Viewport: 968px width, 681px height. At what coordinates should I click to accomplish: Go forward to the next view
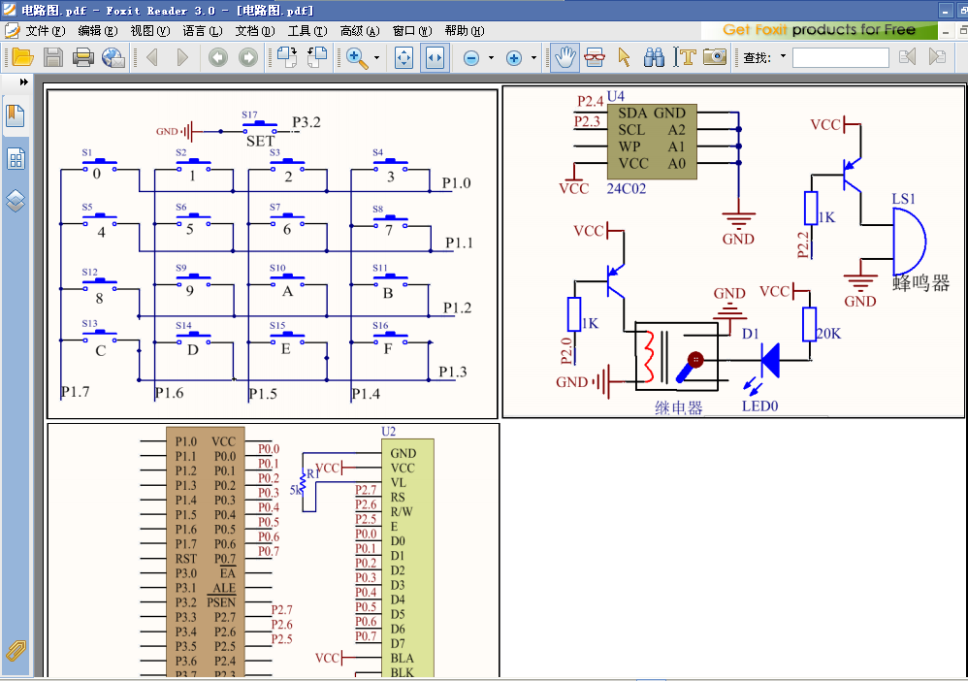pyautogui.click(x=248, y=57)
